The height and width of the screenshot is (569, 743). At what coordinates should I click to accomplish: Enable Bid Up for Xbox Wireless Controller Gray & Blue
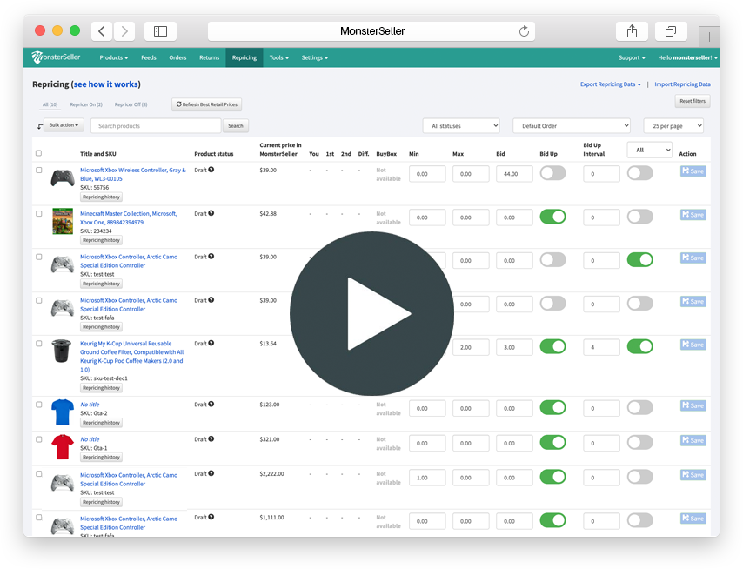tap(553, 173)
